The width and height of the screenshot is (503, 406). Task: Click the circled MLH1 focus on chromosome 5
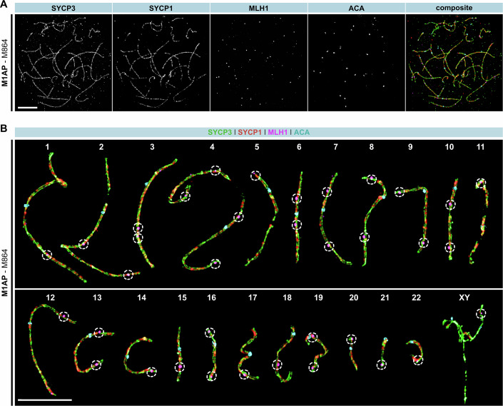click(x=255, y=176)
